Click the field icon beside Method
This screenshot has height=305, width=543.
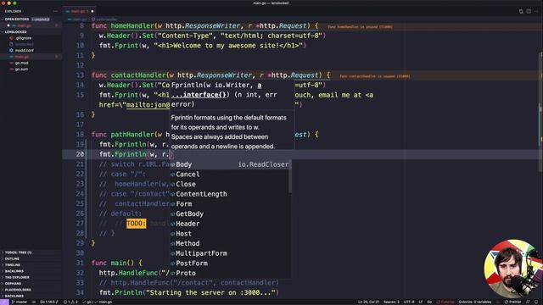pos(173,243)
